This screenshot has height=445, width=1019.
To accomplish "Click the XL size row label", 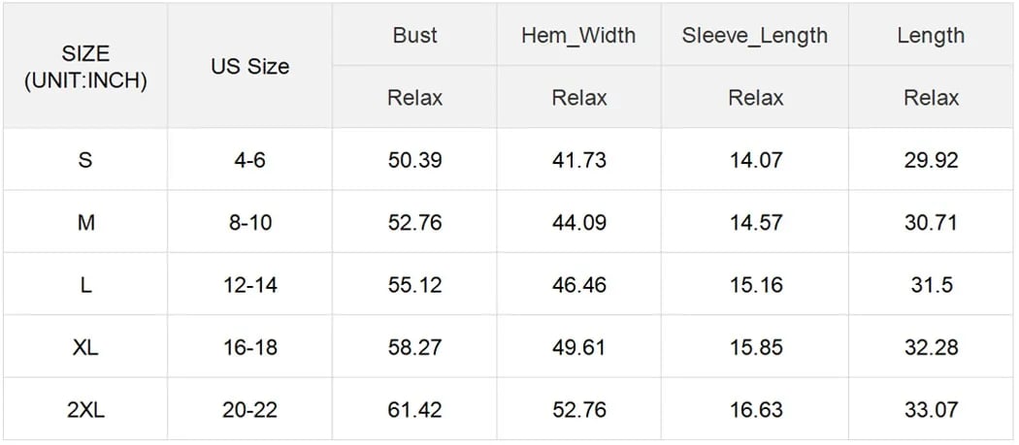I will pos(85,347).
